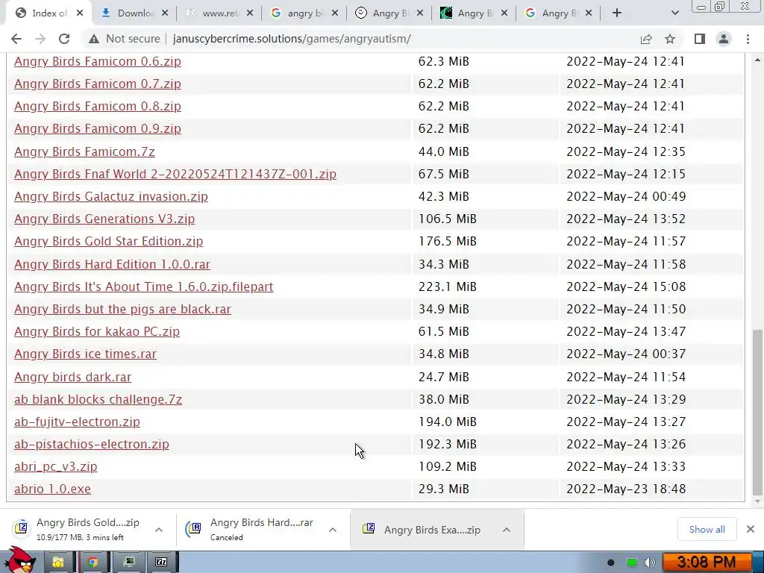Download Angry birds dark.rar

point(72,377)
